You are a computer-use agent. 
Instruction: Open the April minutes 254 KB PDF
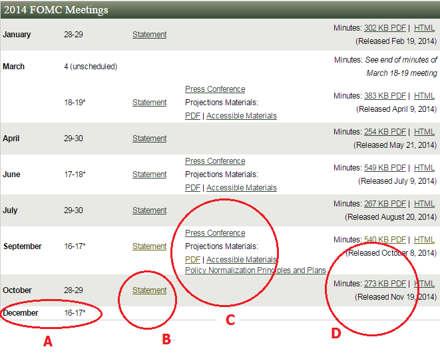pyautogui.click(x=385, y=132)
